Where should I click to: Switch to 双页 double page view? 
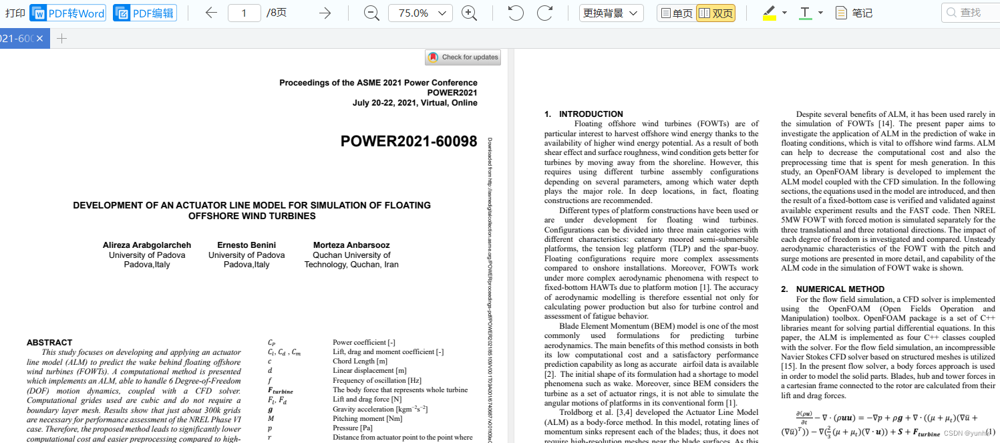click(715, 13)
